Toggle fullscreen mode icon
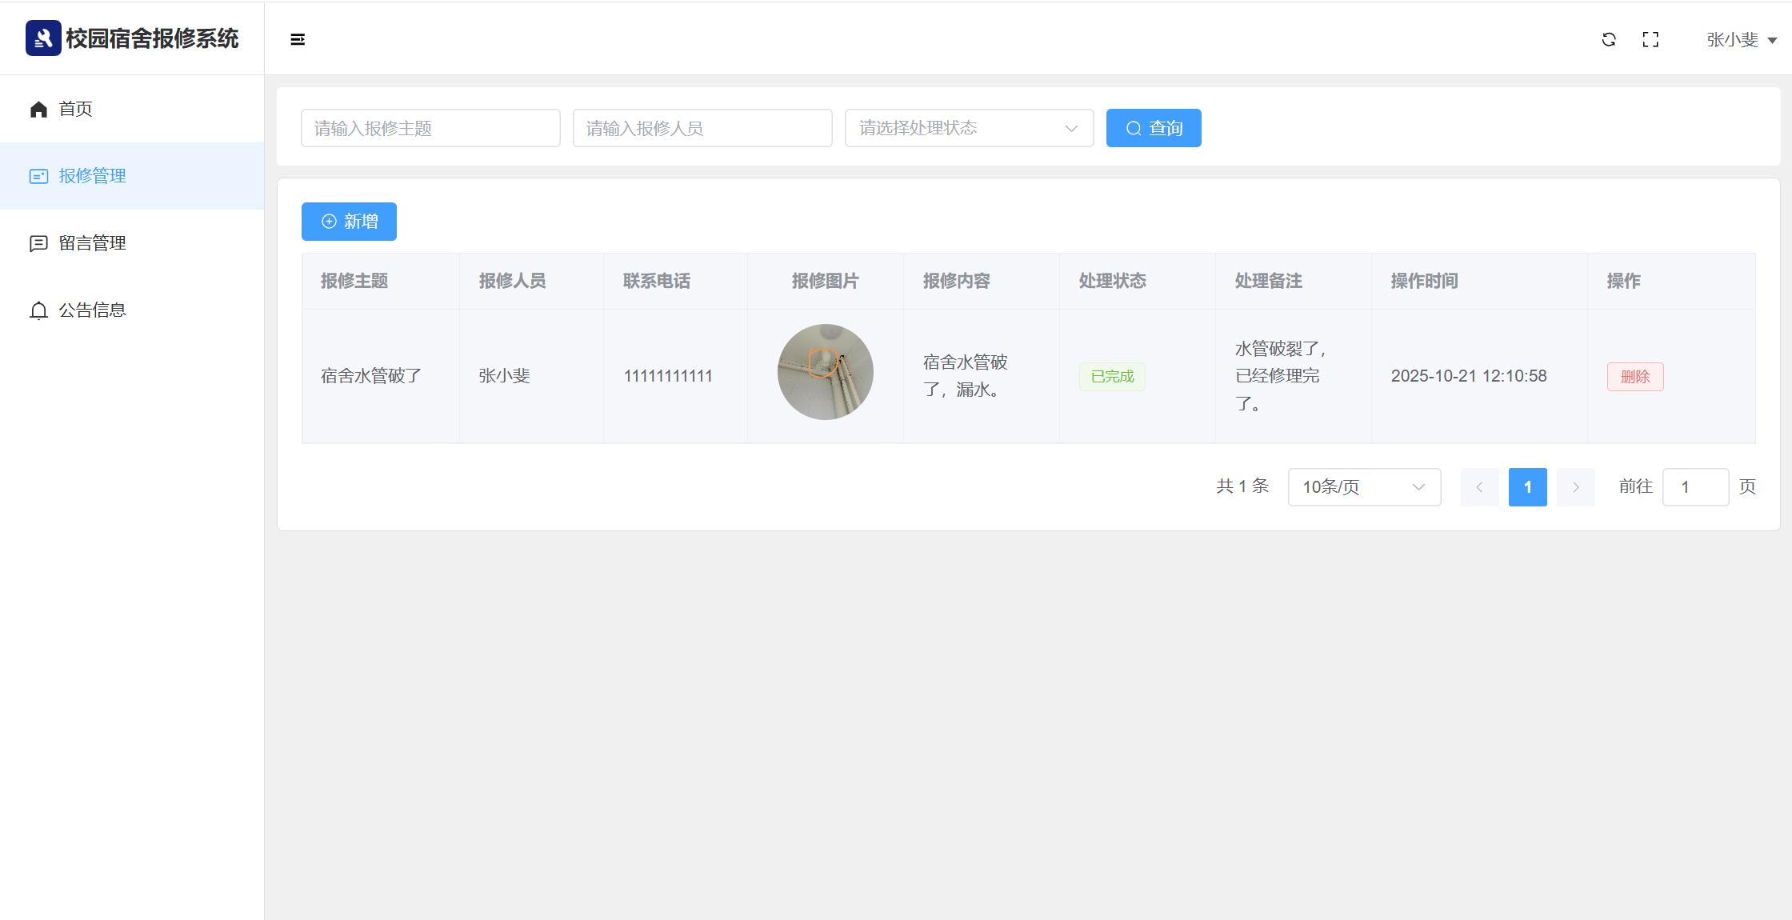 click(1650, 39)
